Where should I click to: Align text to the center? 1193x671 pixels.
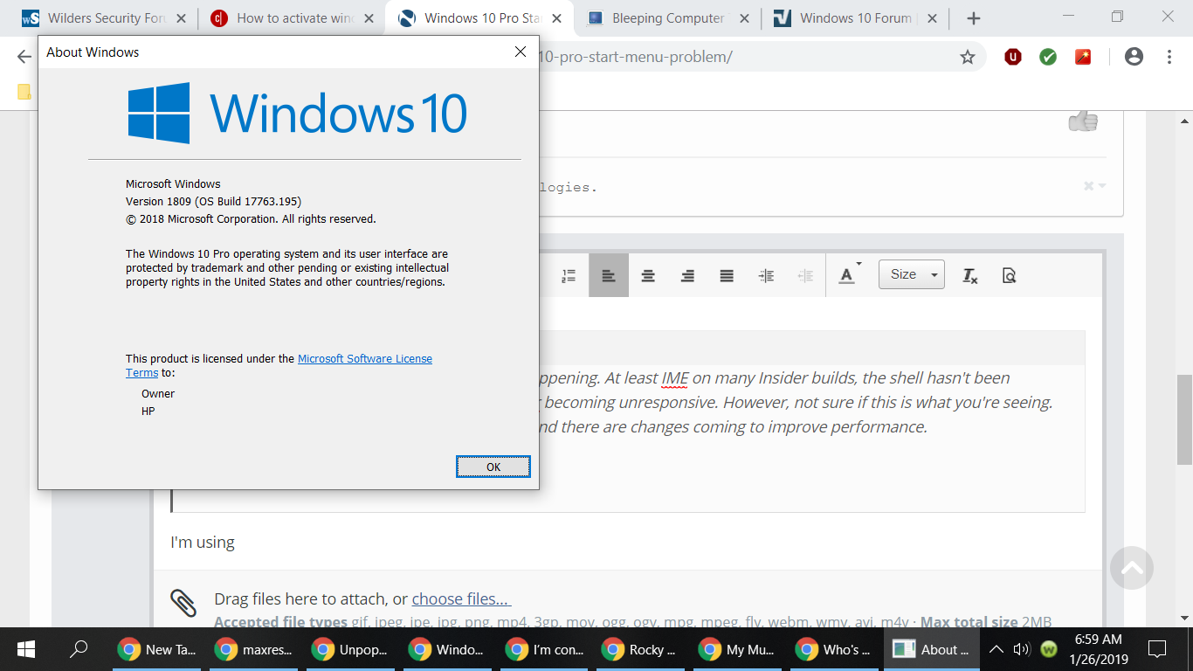tap(648, 274)
